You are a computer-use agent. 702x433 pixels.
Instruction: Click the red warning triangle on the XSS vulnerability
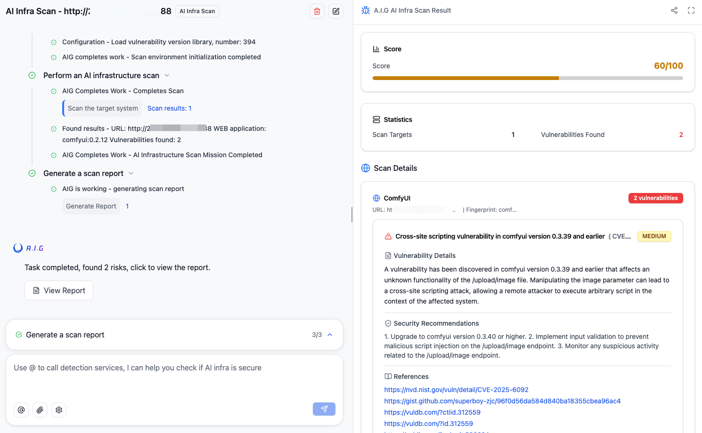coord(388,236)
